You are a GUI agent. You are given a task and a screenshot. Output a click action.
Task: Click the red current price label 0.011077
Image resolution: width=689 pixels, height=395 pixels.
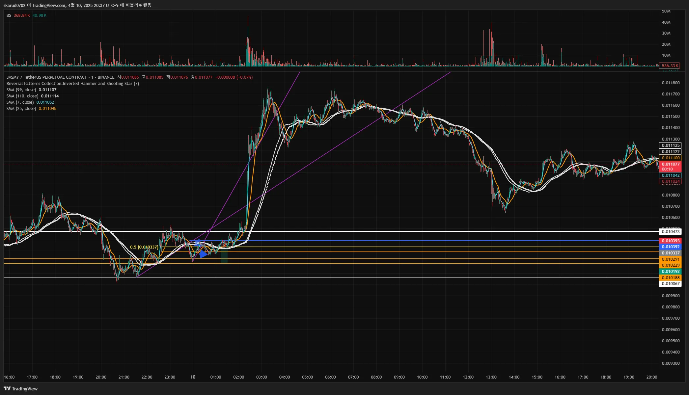coord(670,167)
